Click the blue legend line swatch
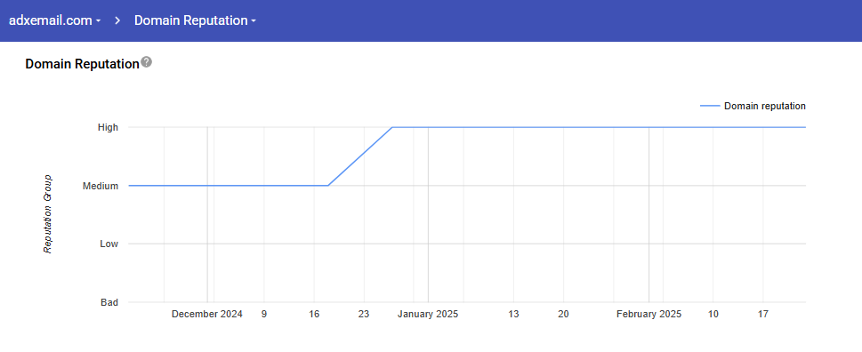The image size is (862, 352). pyautogui.click(x=710, y=106)
